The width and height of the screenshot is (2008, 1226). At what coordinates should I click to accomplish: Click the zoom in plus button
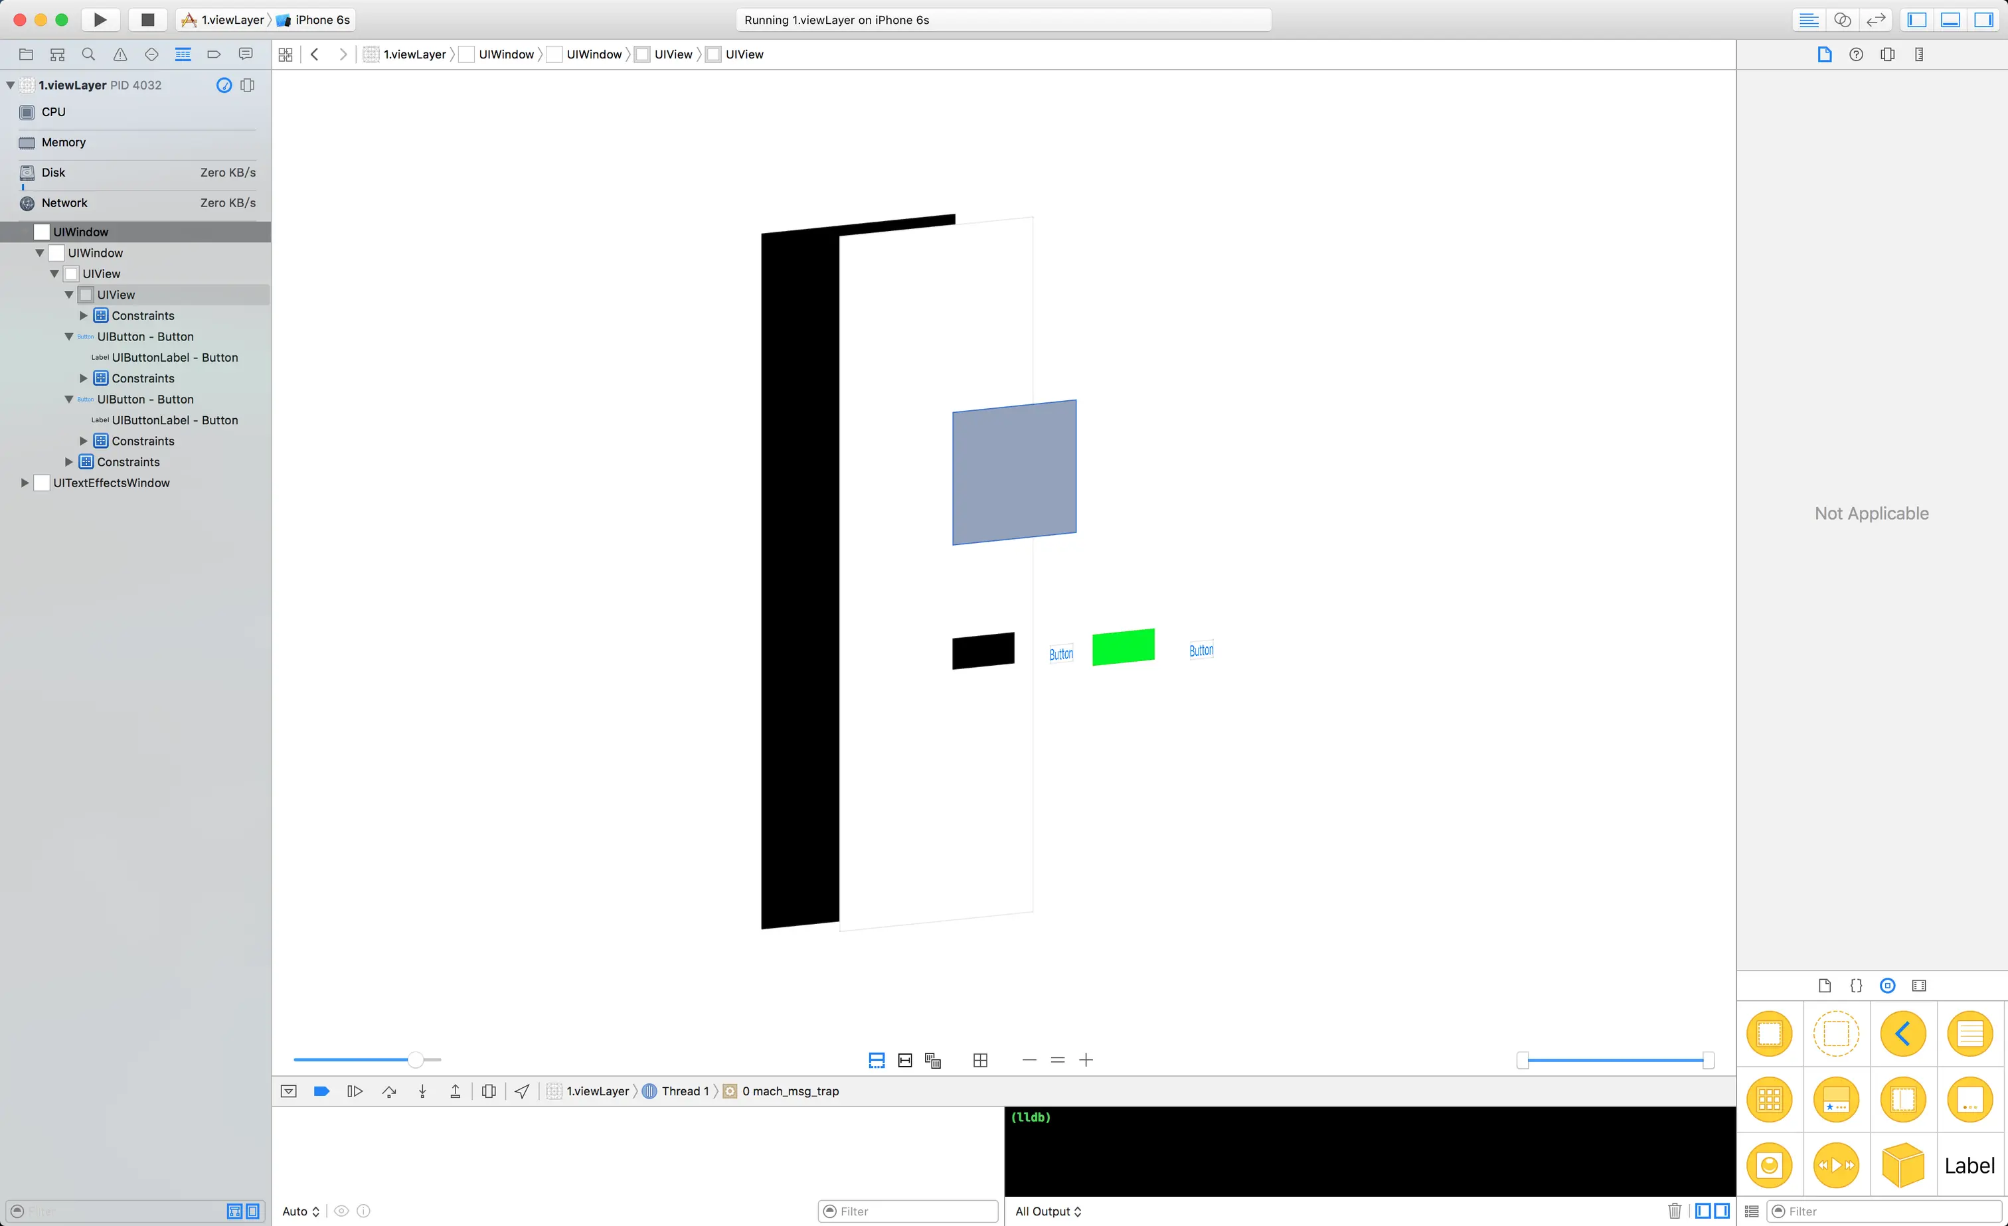pyautogui.click(x=1086, y=1061)
